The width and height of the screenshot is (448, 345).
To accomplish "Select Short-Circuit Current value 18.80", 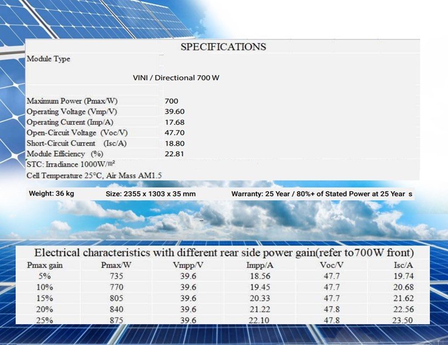I will point(175,143).
